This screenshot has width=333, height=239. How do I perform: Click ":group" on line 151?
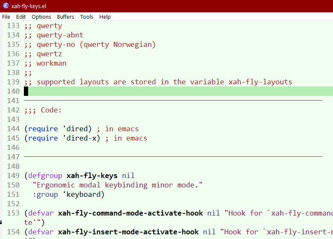[45, 194]
